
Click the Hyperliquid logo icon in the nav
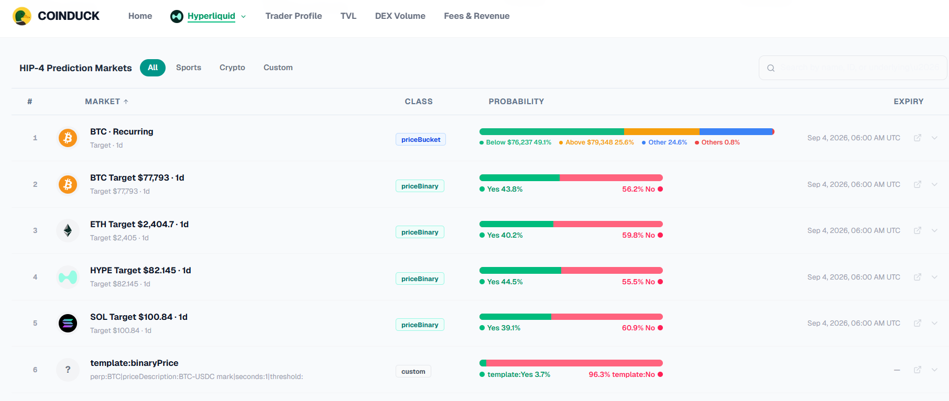[x=177, y=16]
